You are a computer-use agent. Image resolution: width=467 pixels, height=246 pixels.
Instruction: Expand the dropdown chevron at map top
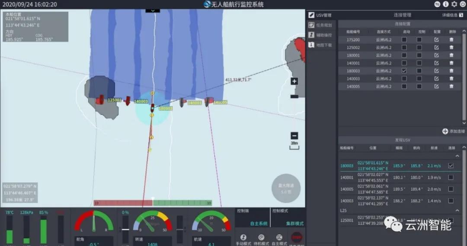pyautogui.click(x=153, y=11)
